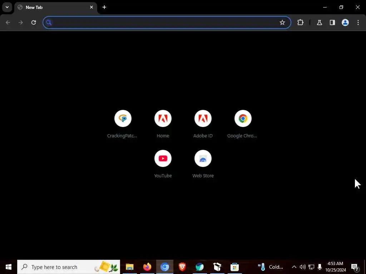Open the profile avatar menu
Screen dimensions: 366x274
click(345, 22)
